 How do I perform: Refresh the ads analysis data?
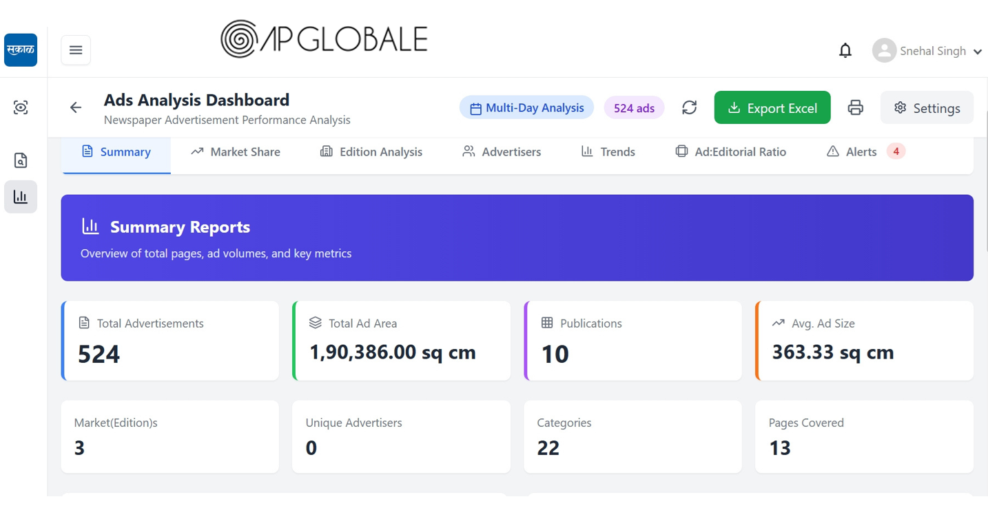(x=689, y=107)
